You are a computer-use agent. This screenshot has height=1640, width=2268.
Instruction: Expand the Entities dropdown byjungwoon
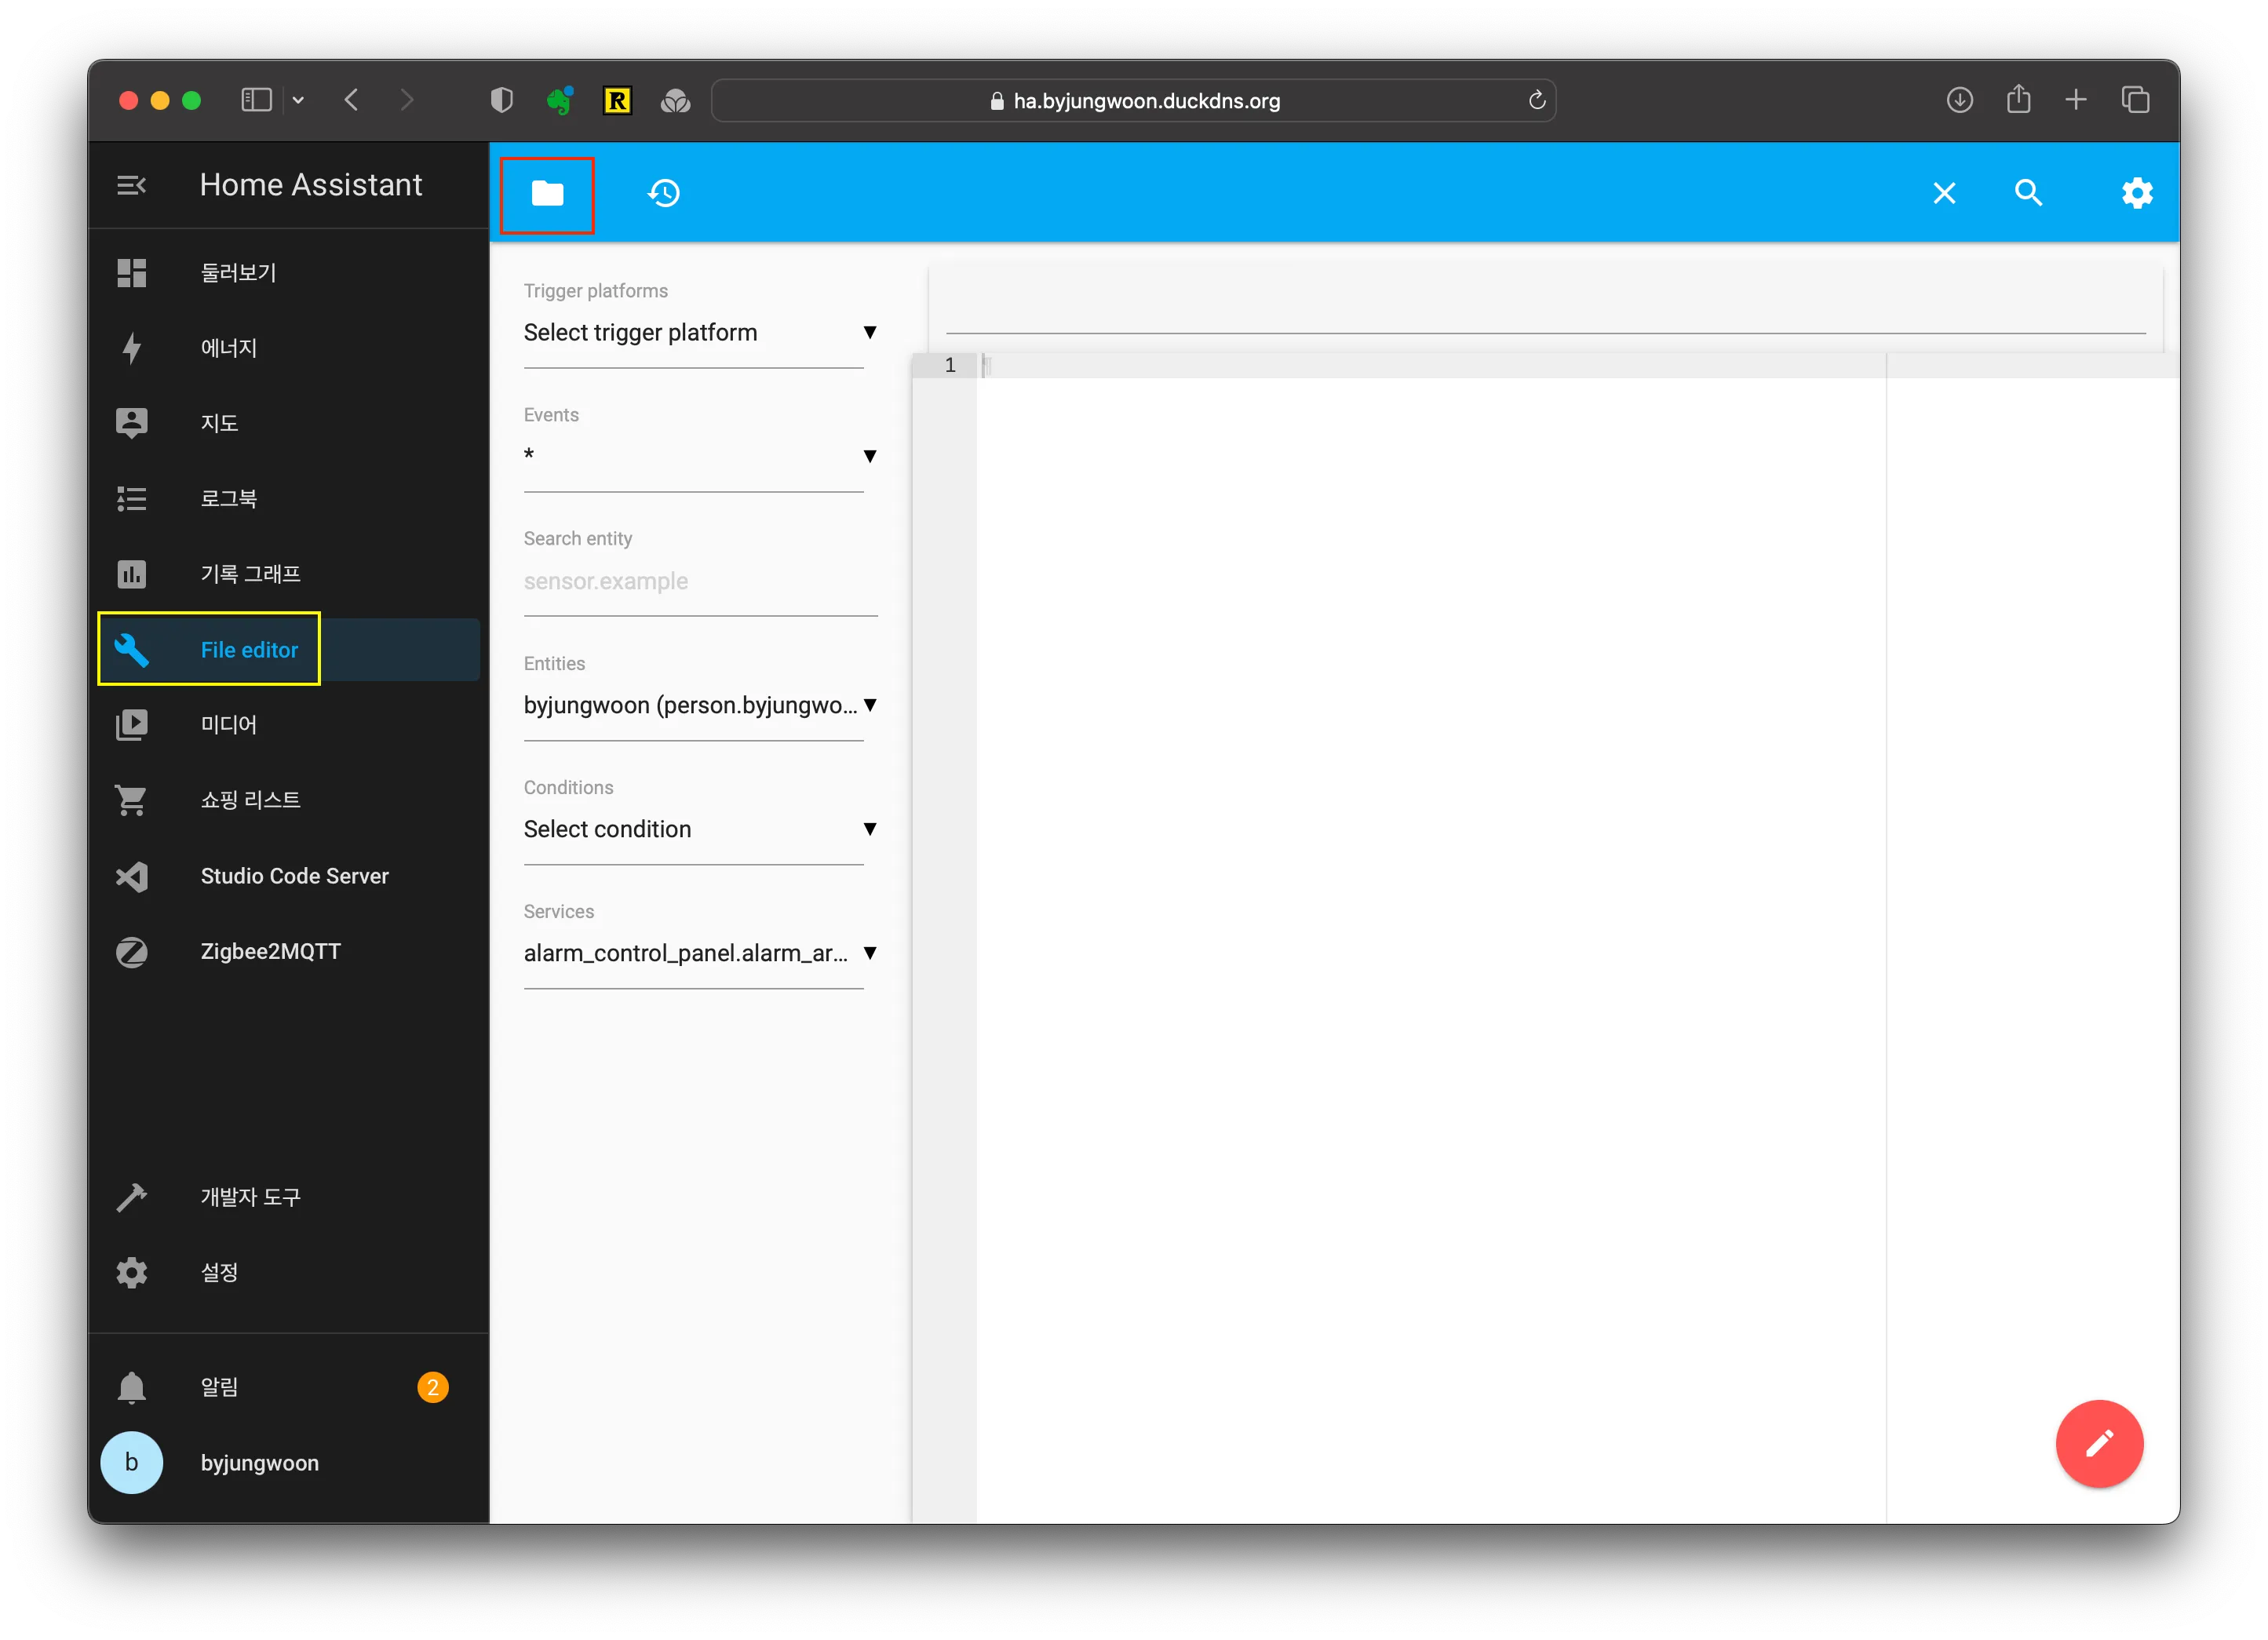(700, 705)
